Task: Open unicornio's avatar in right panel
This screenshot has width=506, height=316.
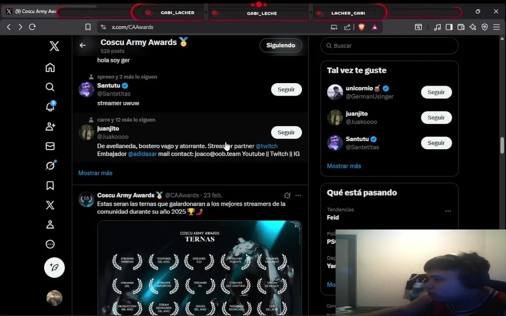Action: (335, 92)
